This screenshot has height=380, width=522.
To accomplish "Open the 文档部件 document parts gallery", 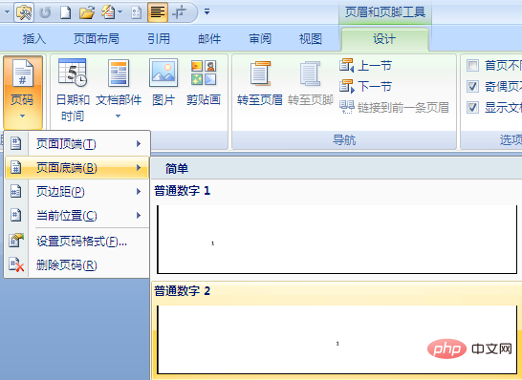I will point(119,90).
